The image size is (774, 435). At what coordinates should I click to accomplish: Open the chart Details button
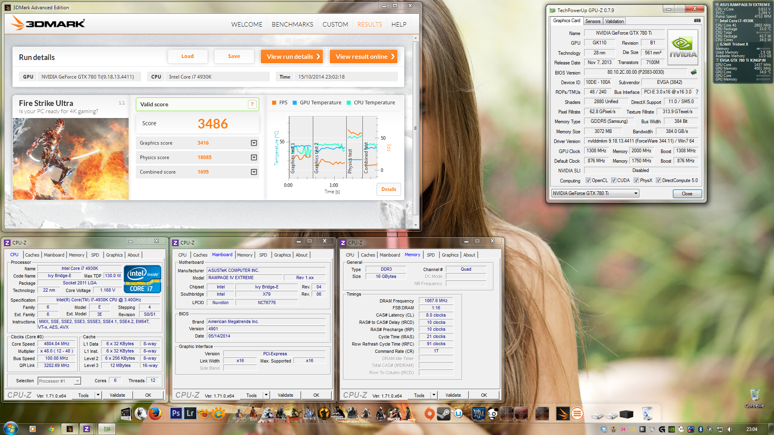[389, 189]
